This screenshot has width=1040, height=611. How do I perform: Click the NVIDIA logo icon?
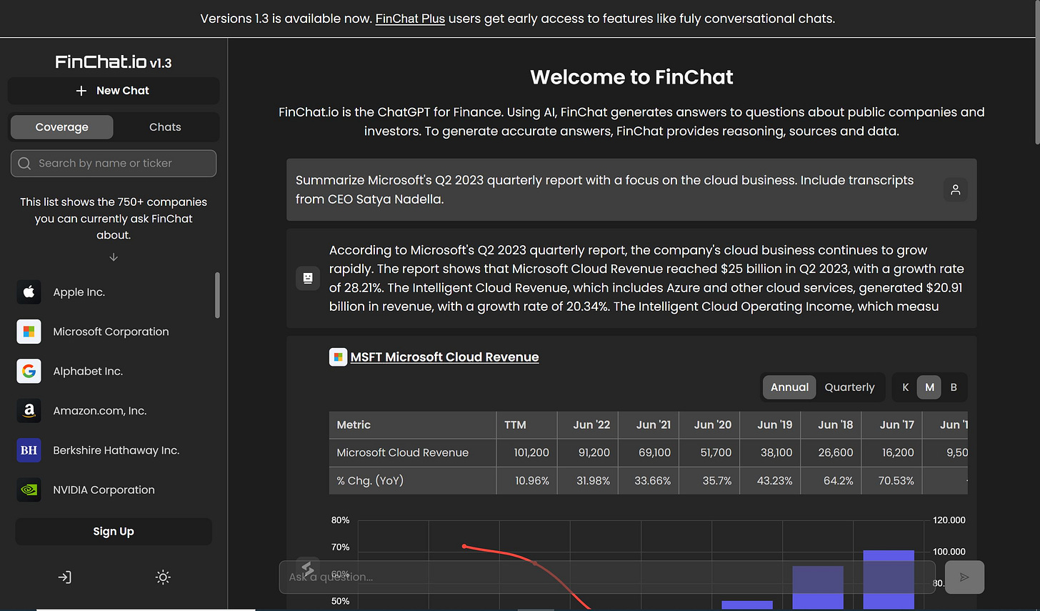point(29,490)
